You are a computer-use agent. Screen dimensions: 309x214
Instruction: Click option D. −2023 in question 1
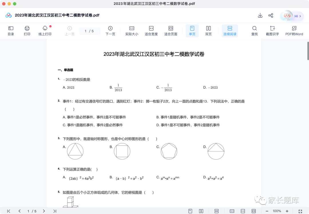(x=210, y=88)
